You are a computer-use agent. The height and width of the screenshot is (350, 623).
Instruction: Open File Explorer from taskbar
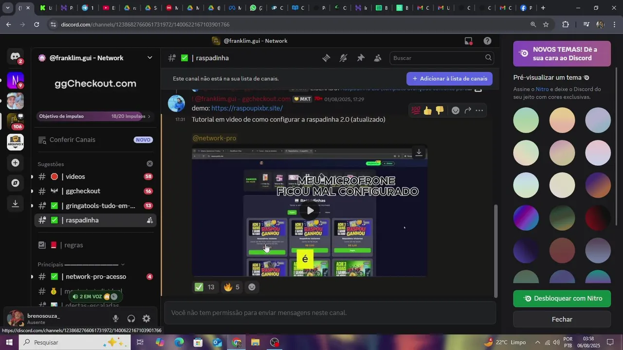coord(256,342)
